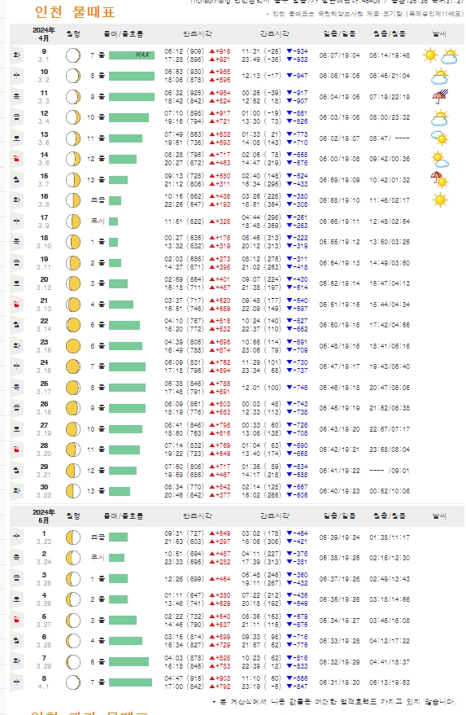Select the moon phase icon for May 8
Image resolution: width=466 pixels, height=715 pixels.
[73, 682]
